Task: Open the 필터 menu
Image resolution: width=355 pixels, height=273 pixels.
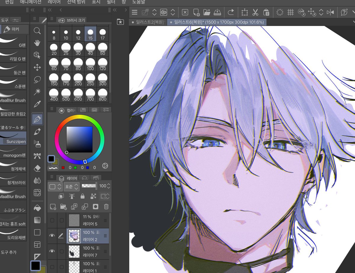Action: (111, 2)
